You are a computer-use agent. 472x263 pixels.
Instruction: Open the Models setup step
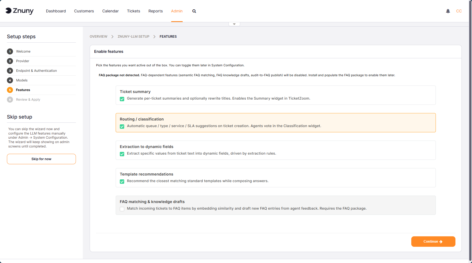pyautogui.click(x=22, y=80)
